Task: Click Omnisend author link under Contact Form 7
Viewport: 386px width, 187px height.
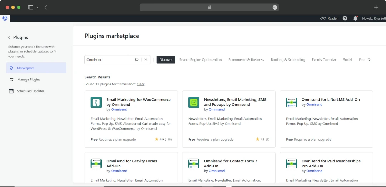Action: 217,171
